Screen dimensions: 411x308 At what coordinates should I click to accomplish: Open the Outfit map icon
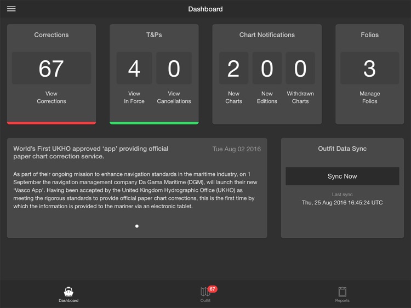(x=205, y=292)
